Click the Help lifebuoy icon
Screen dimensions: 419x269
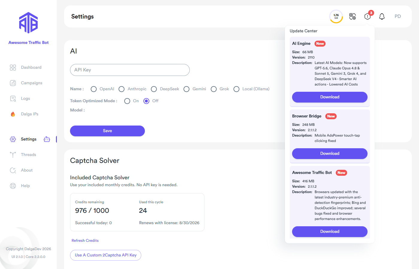tap(13, 186)
